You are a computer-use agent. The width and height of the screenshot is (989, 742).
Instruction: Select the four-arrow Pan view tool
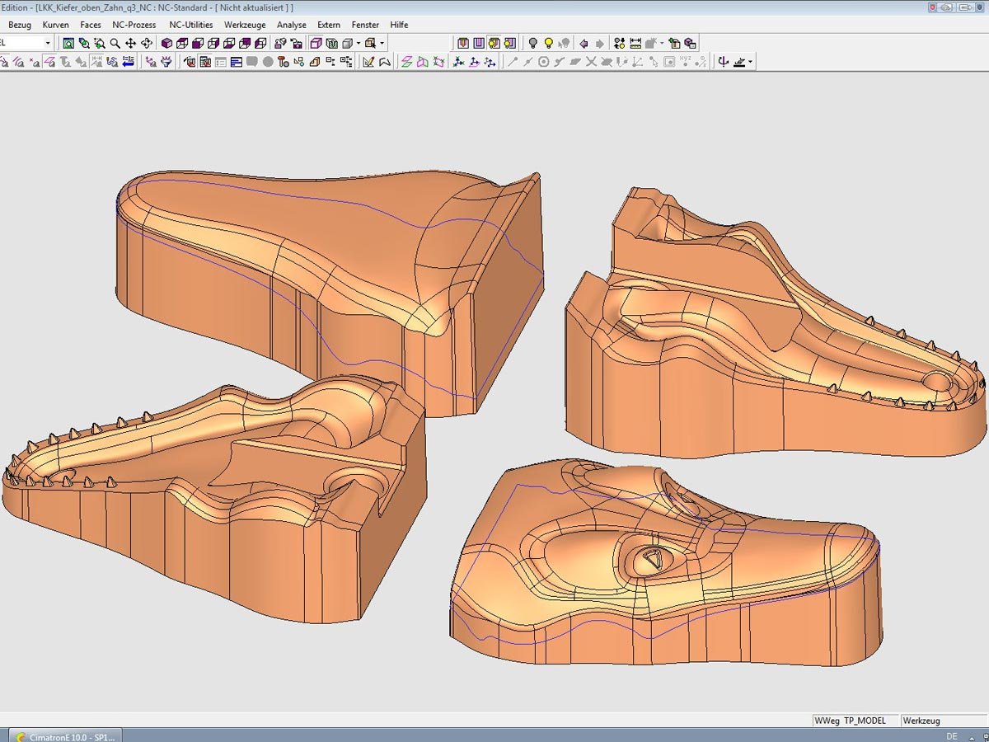pyautogui.click(x=130, y=43)
